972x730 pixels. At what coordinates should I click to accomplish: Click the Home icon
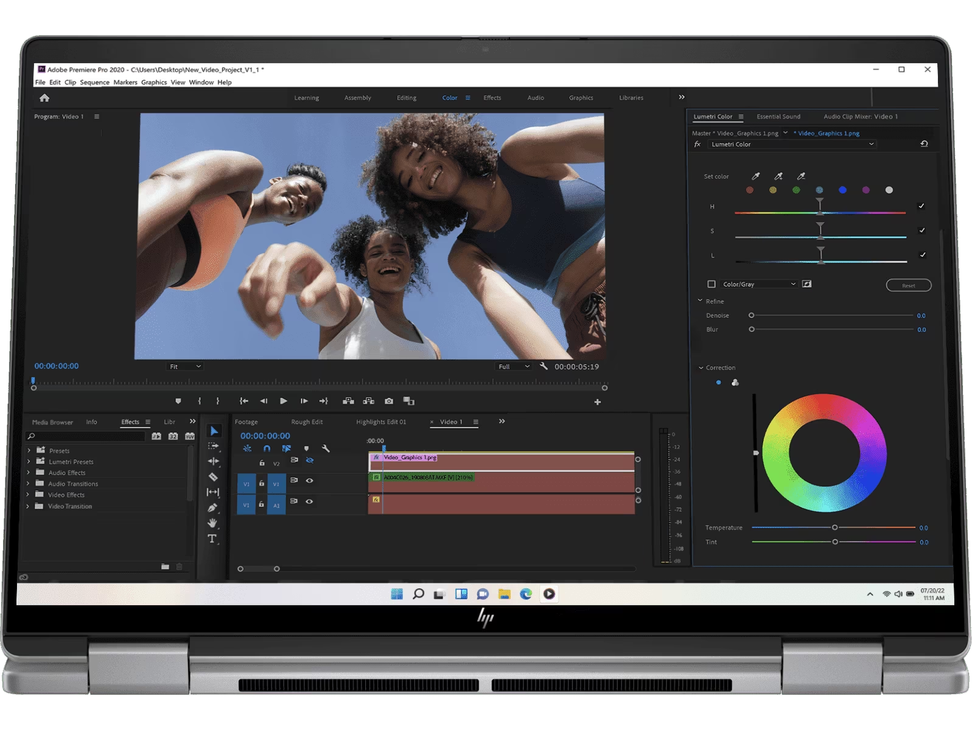[x=44, y=98]
